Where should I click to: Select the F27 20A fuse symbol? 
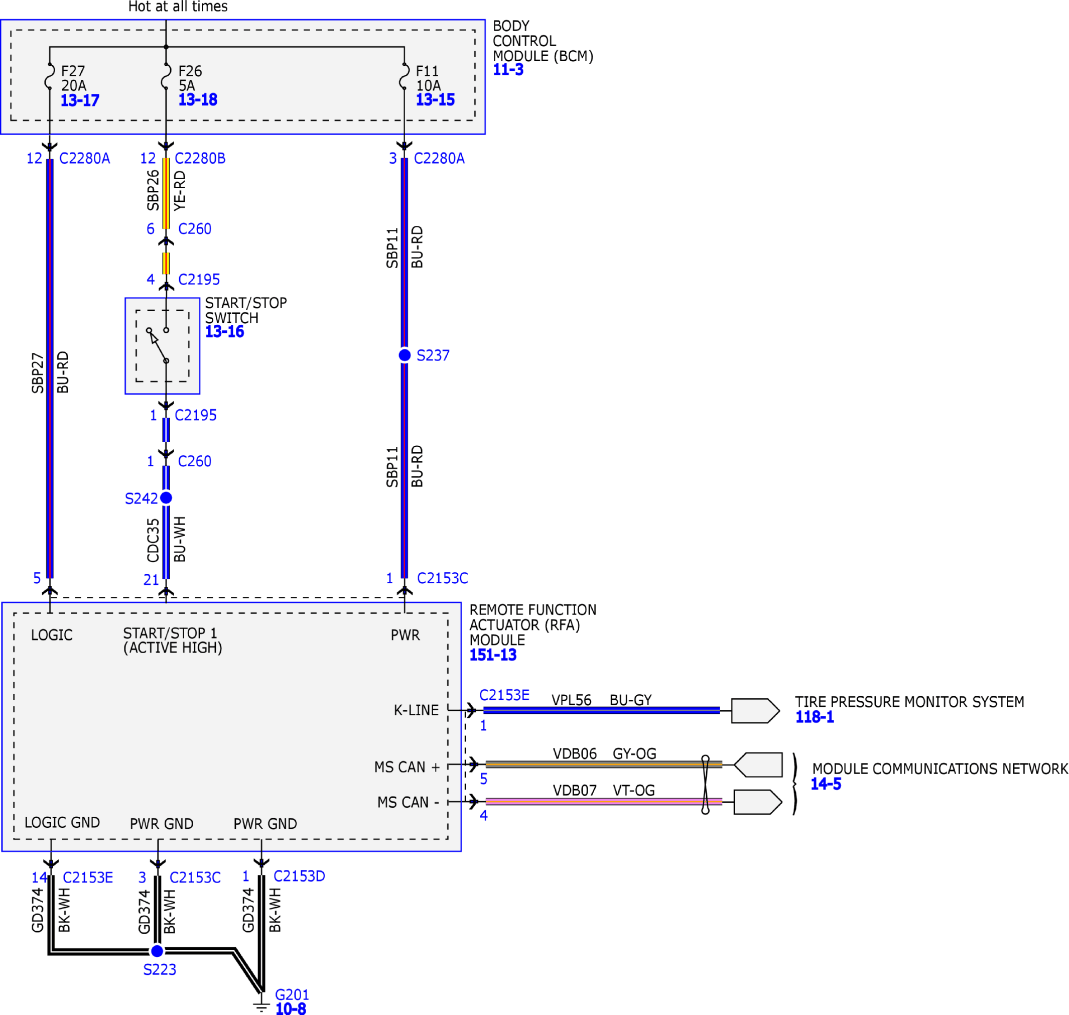coord(50,76)
